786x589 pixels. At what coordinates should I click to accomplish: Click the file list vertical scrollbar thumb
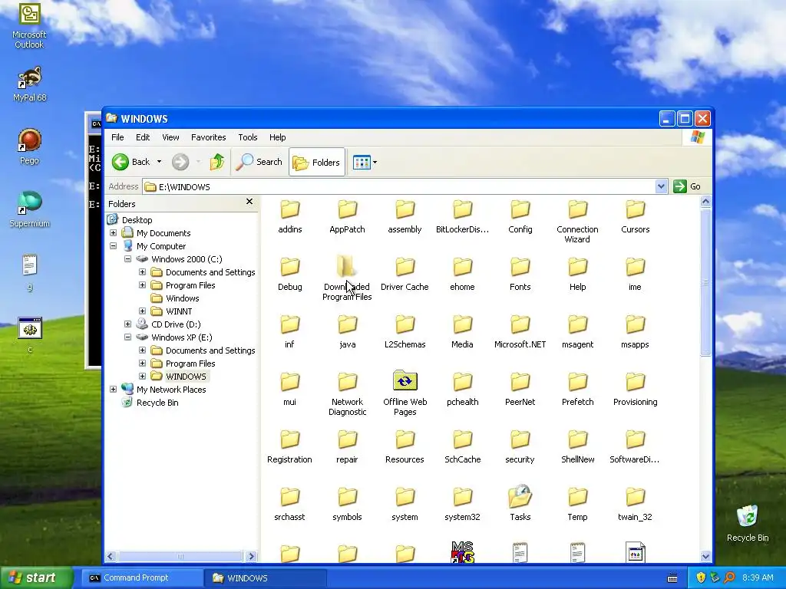point(705,281)
